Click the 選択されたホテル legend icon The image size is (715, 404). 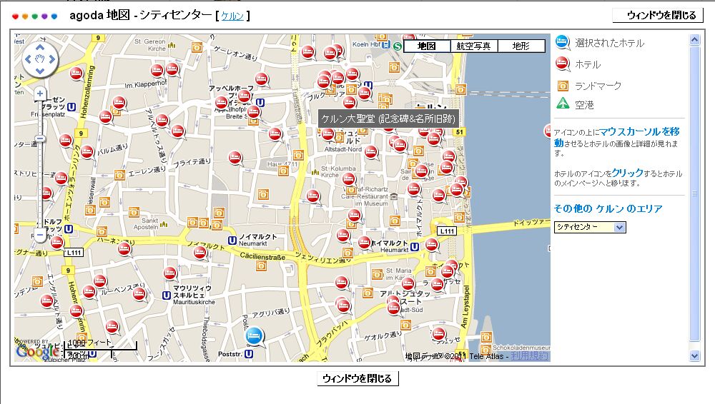tap(563, 42)
